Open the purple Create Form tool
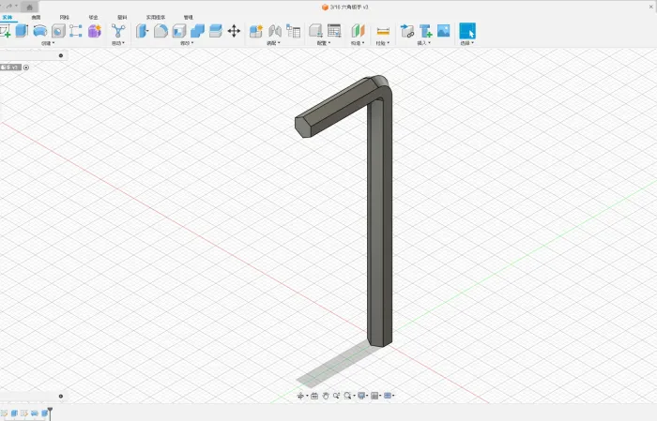The width and height of the screenshot is (657, 421). coord(95,31)
